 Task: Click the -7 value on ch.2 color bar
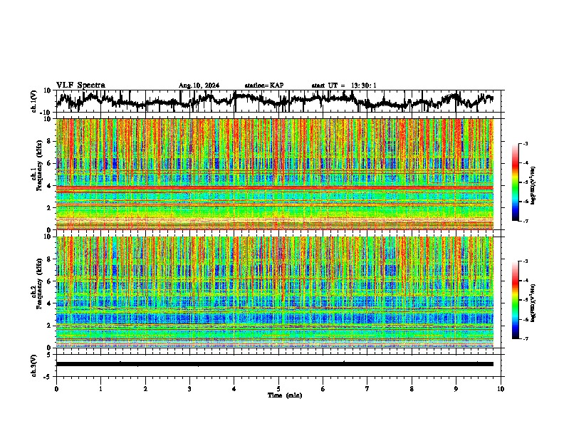[x=526, y=339]
